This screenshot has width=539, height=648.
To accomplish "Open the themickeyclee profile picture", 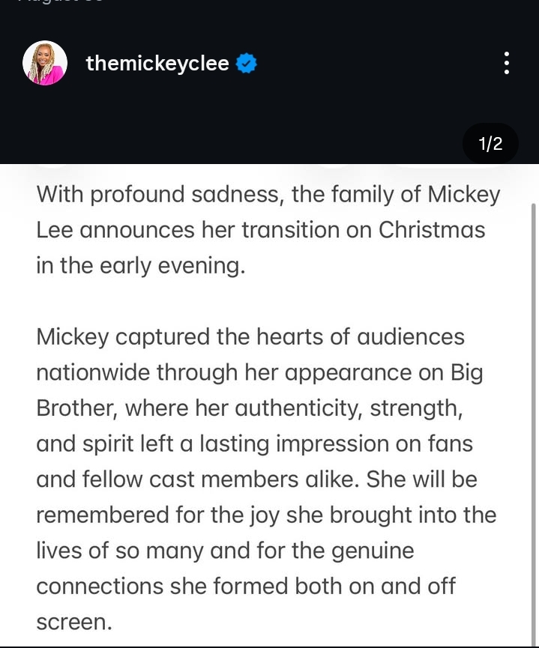I will (x=45, y=64).
